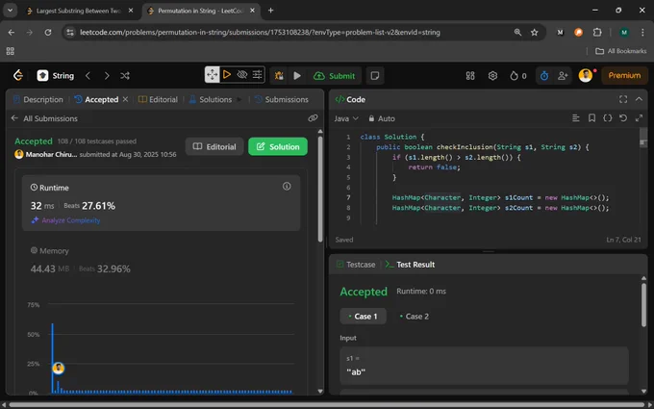The height and width of the screenshot is (409, 654).
Task: Open the notes sticky icon
Action: tap(375, 75)
